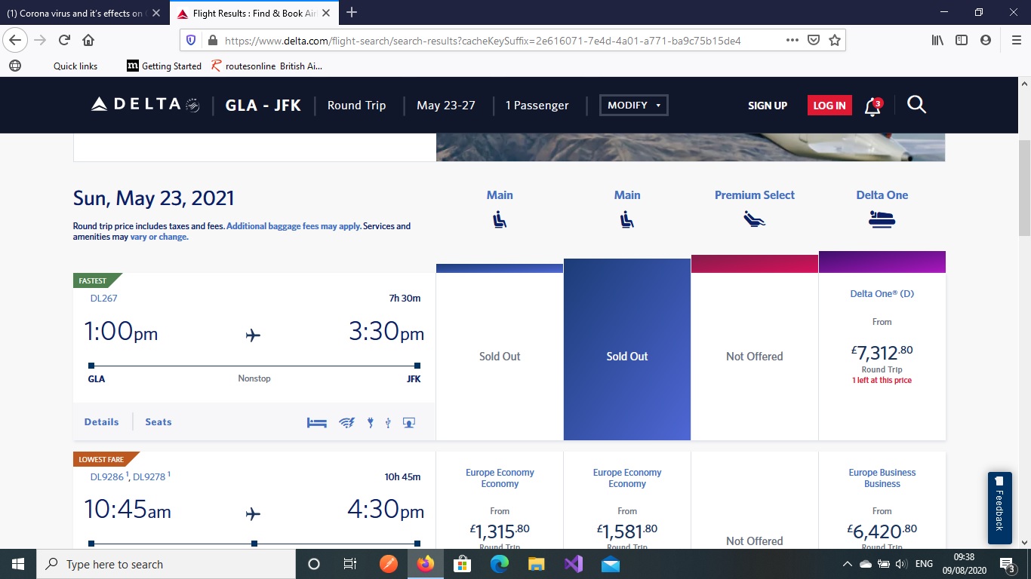Screen dimensions: 1031x579
Task: Open Firefox account icon
Action: pyautogui.click(x=986, y=41)
